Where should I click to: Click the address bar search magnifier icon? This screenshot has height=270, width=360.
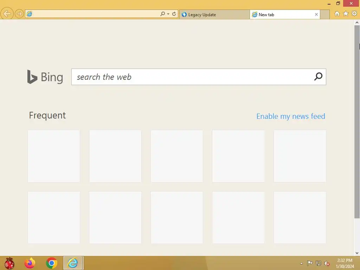coord(162,14)
